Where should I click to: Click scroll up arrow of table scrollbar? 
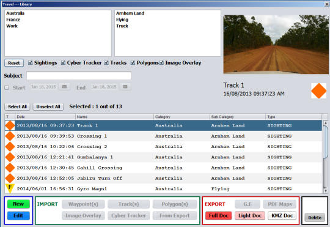pos(325,123)
